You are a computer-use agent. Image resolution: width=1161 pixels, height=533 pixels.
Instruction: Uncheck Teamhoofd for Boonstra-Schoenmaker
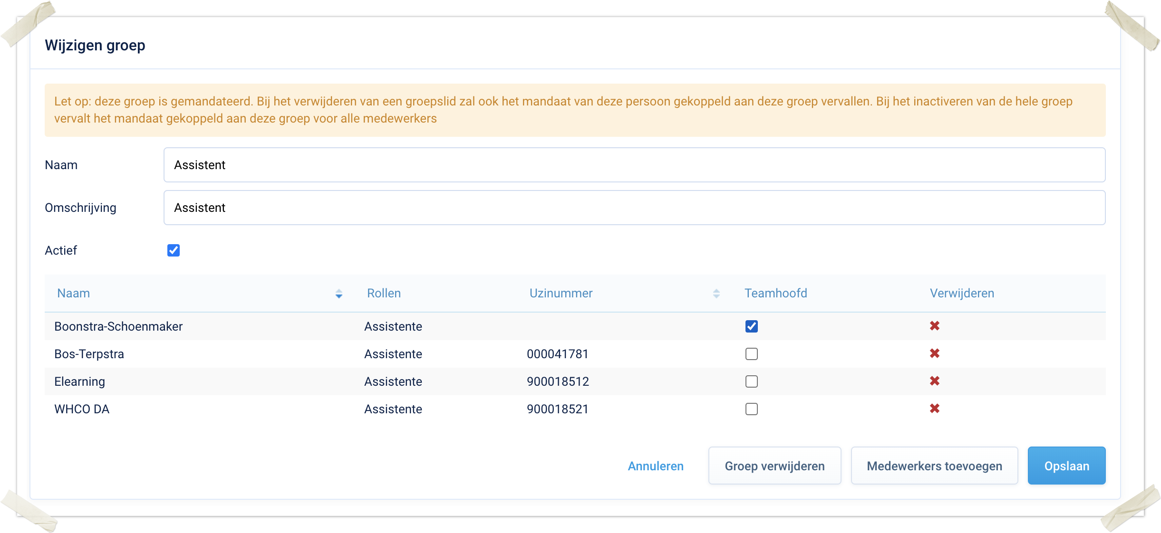tap(751, 326)
